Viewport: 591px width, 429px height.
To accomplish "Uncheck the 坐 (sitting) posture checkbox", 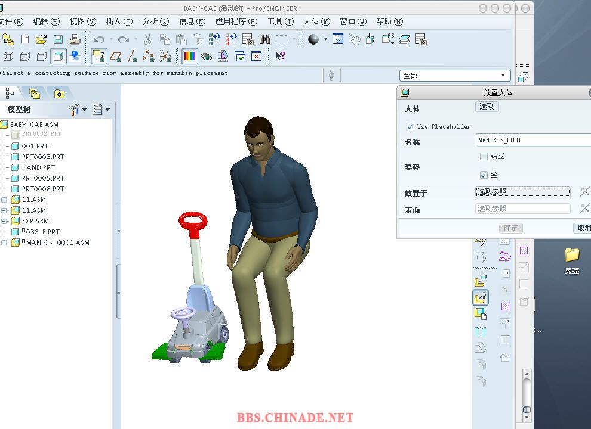I will [x=484, y=175].
